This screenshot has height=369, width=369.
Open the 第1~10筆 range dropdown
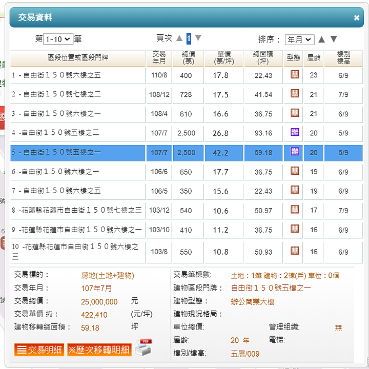click(x=58, y=39)
